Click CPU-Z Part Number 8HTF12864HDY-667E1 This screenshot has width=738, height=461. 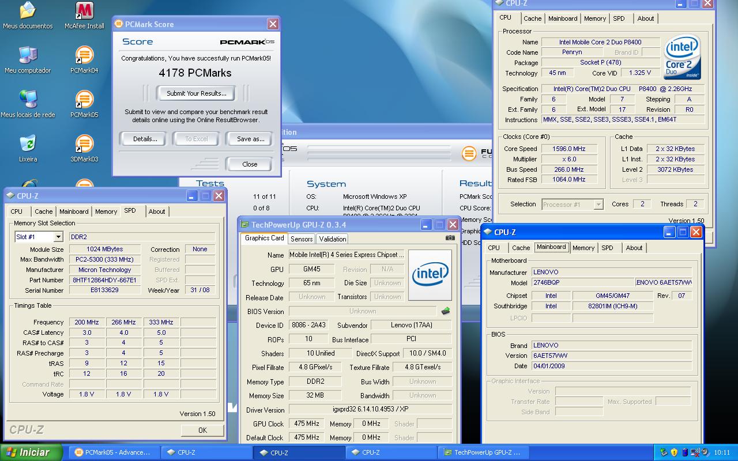tap(105, 280)
